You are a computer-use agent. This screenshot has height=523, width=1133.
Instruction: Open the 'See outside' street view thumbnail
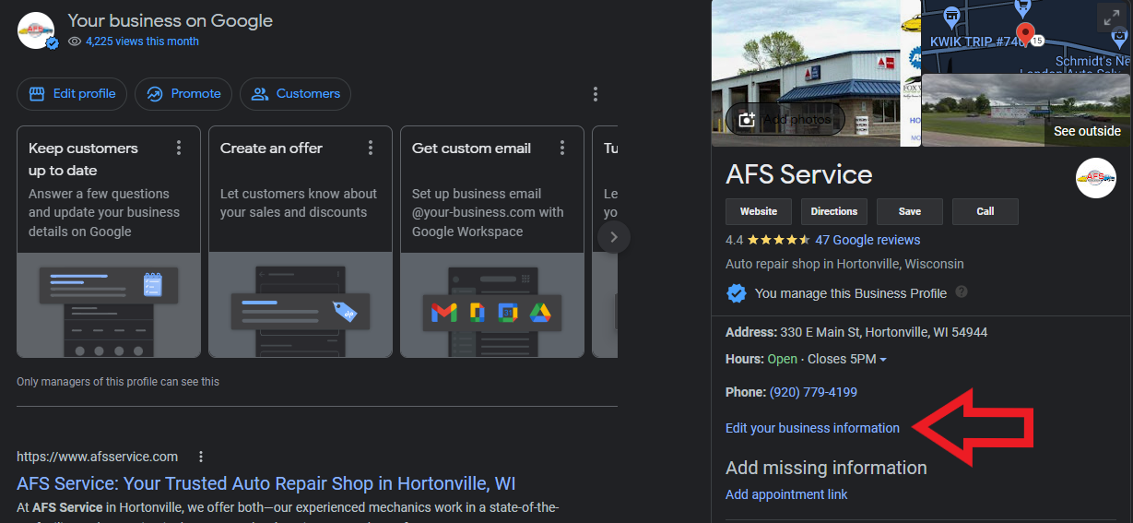(1027, 111)
